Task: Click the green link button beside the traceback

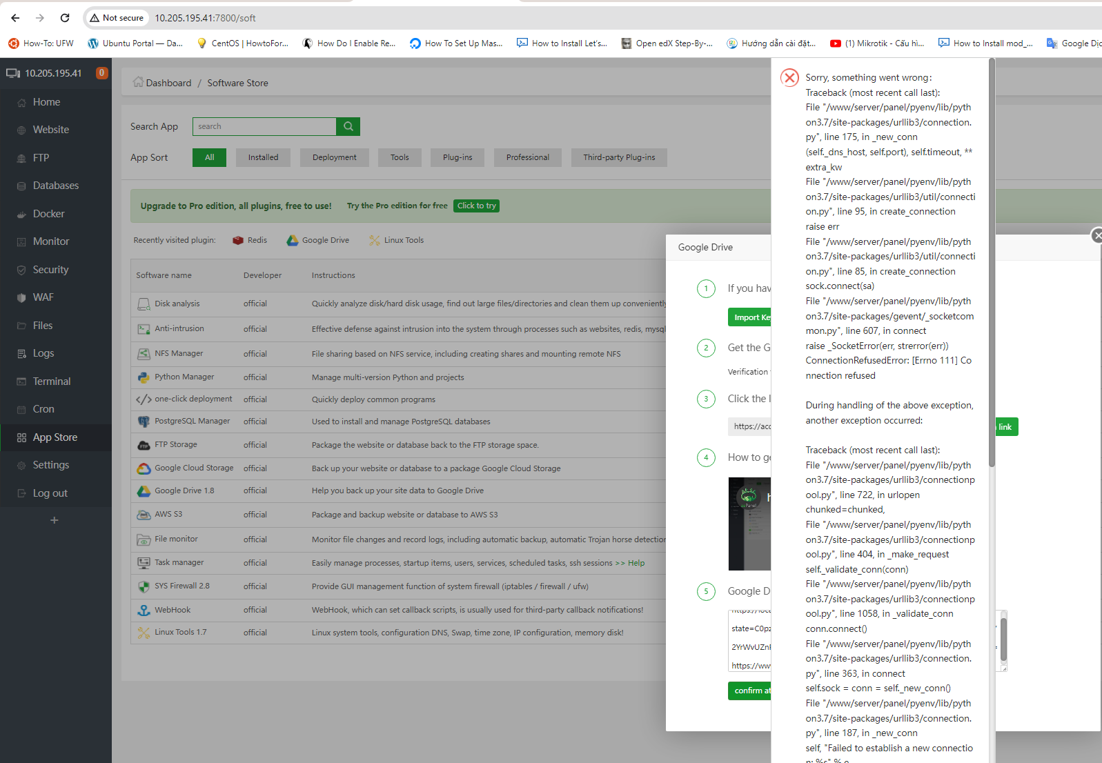Action: (x=1006, y=427)
